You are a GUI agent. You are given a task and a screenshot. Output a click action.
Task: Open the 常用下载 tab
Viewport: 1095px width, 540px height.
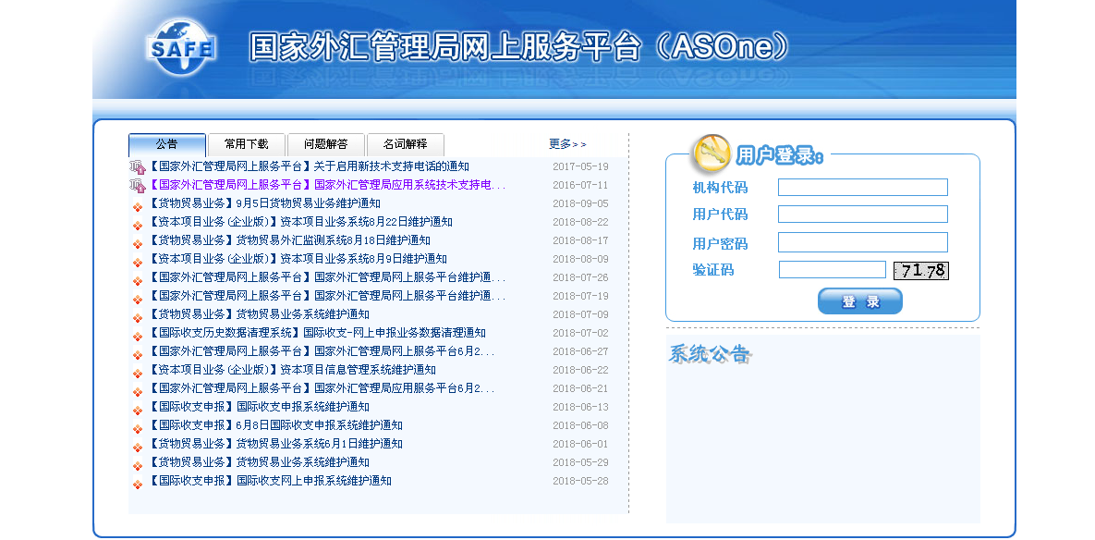tap(246, 144)
